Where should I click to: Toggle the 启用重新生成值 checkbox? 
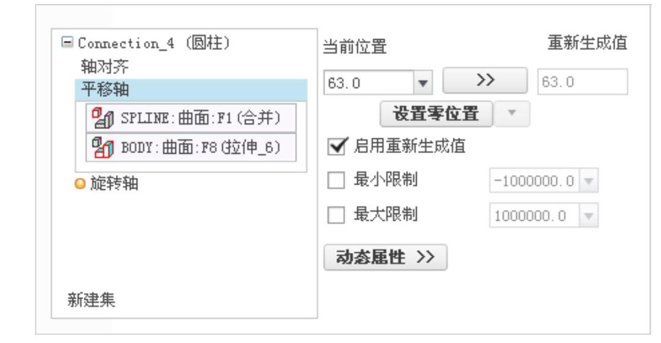point(337,146)
